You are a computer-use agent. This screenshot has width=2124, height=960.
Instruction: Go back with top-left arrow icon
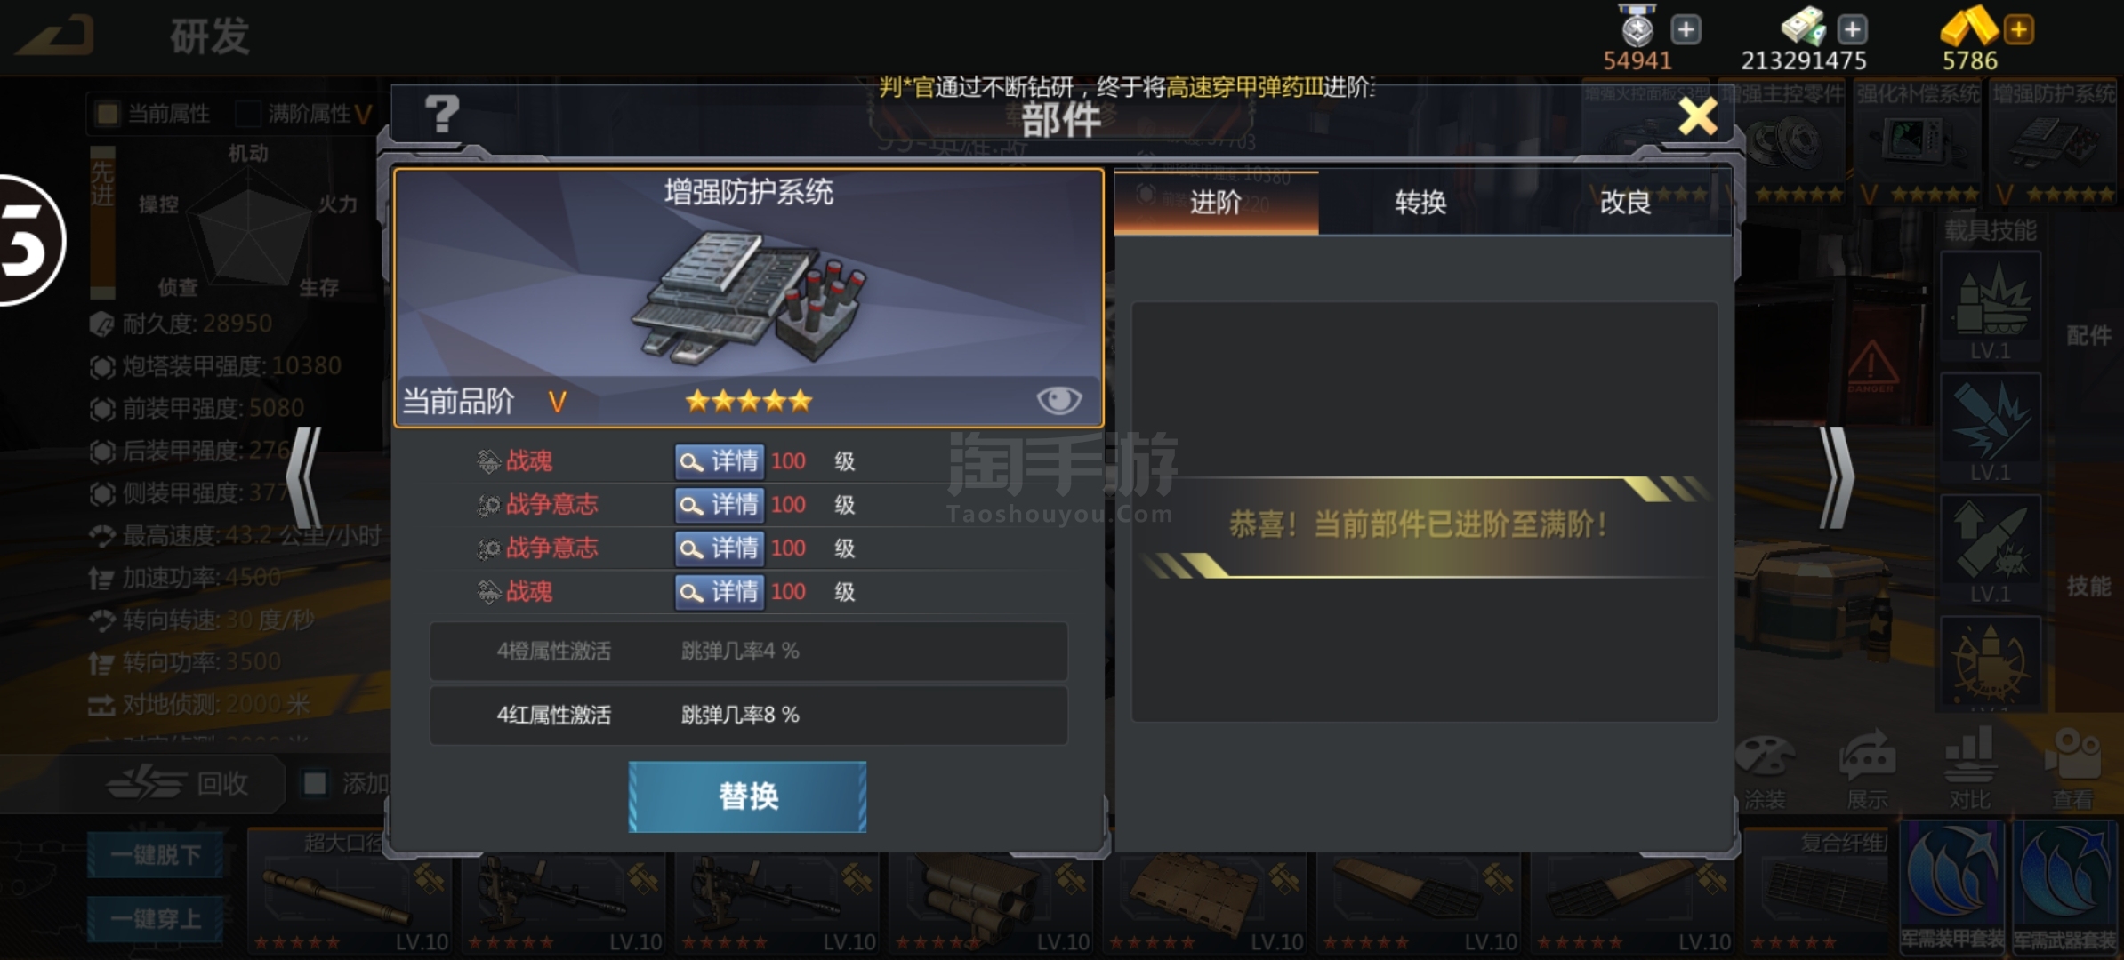coord(55,36)
